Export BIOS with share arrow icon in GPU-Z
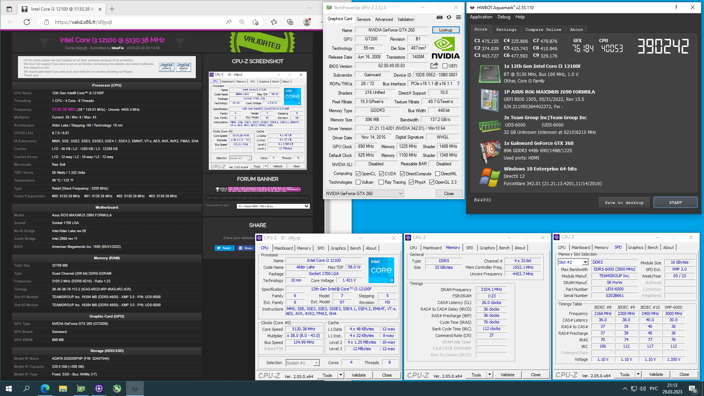Viewport: 704px width, 396px height. [x=434, y=66]
